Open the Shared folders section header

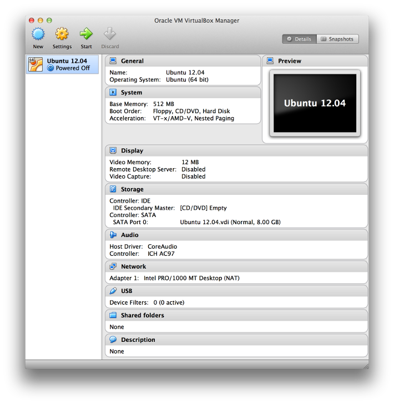[236, 315]
